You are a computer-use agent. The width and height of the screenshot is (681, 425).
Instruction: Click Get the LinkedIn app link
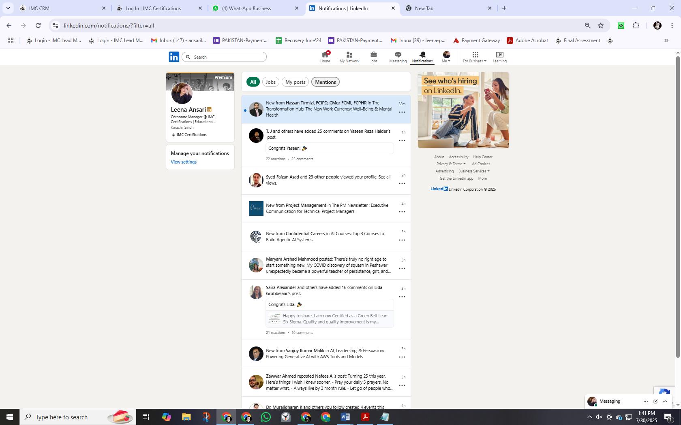(x=456, y=178)
